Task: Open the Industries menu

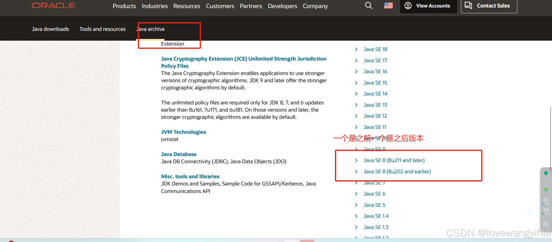Action: [x=155, y=6]
